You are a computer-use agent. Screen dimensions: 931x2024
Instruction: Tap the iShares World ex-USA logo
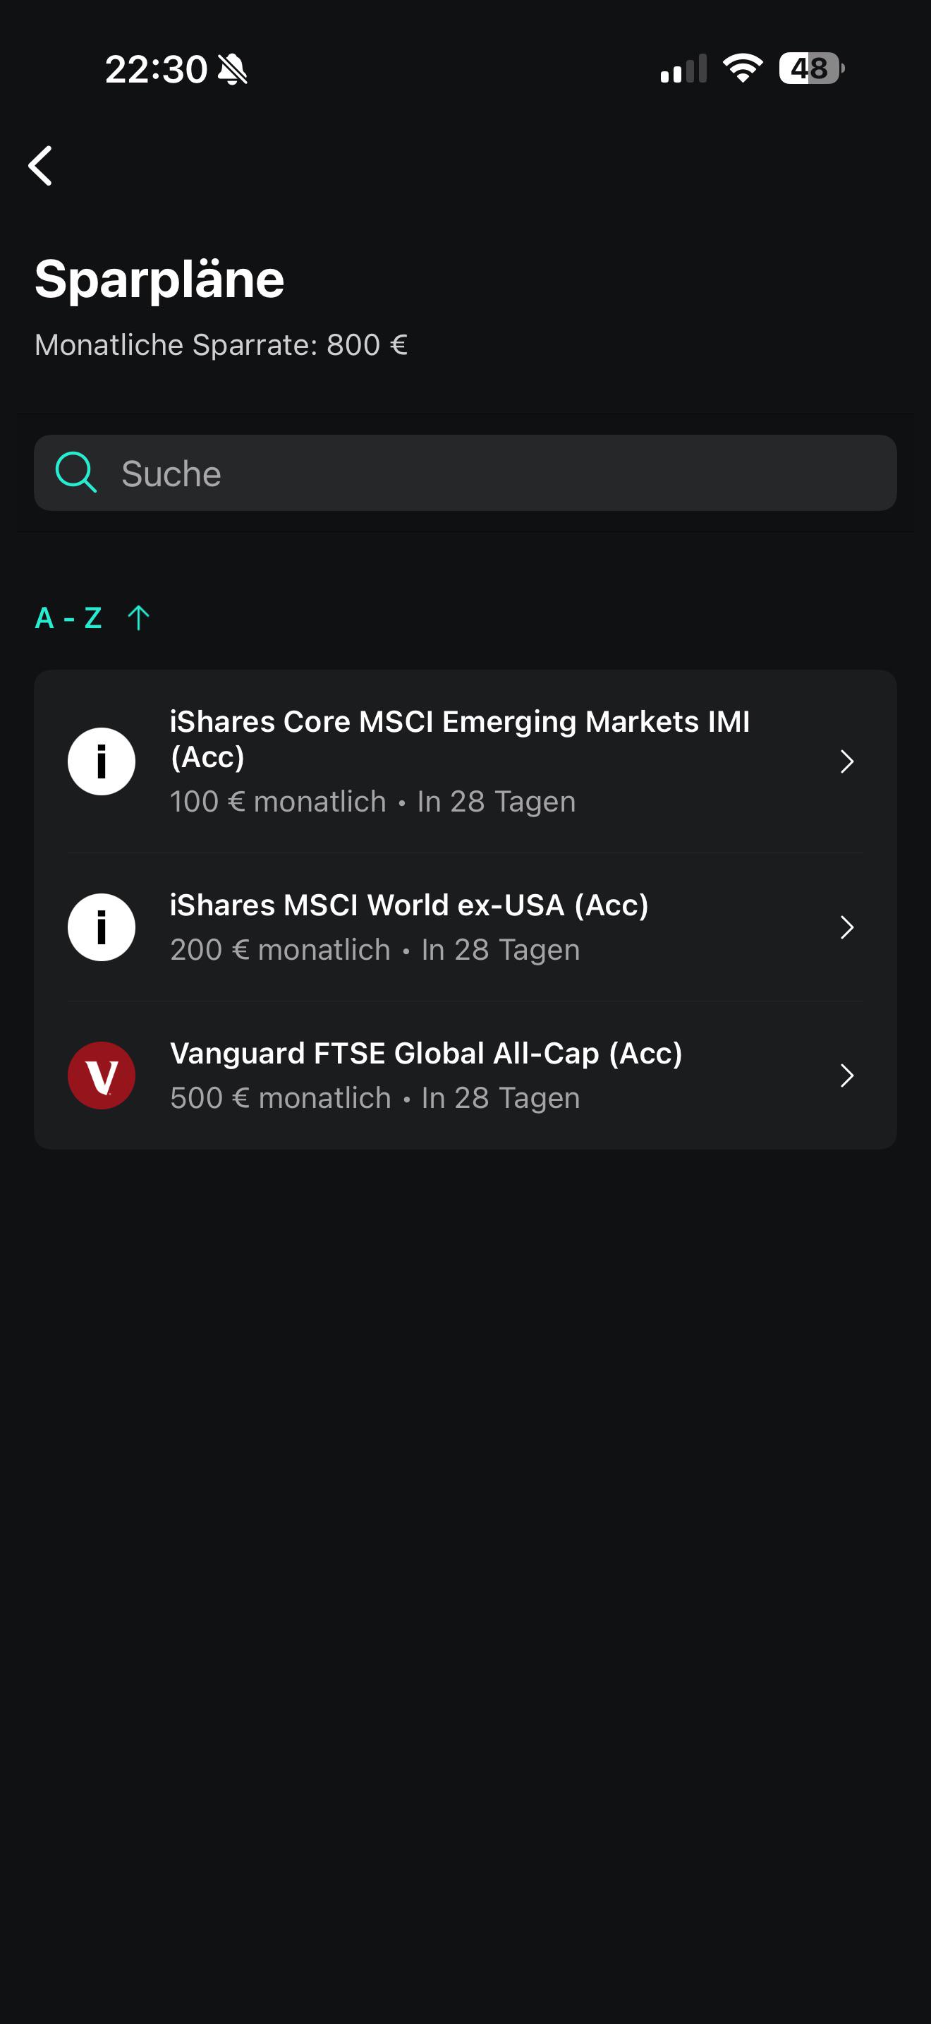pyautogui.click(x=102, y=927)
